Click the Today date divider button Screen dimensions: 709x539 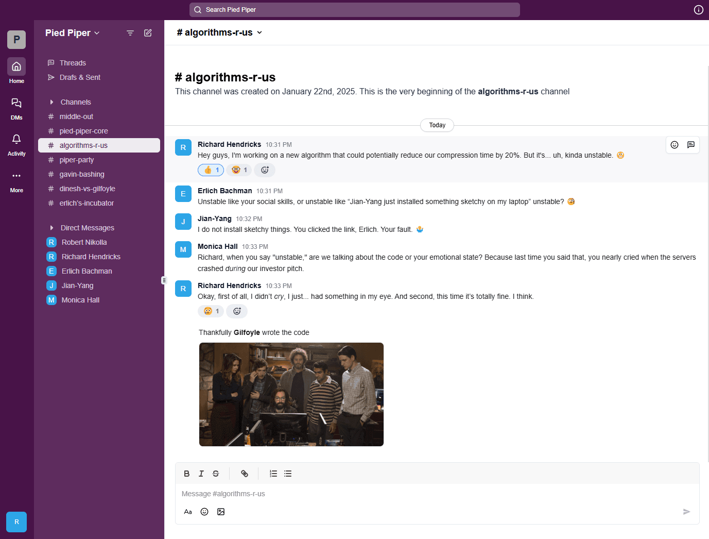tap(437, 125)
